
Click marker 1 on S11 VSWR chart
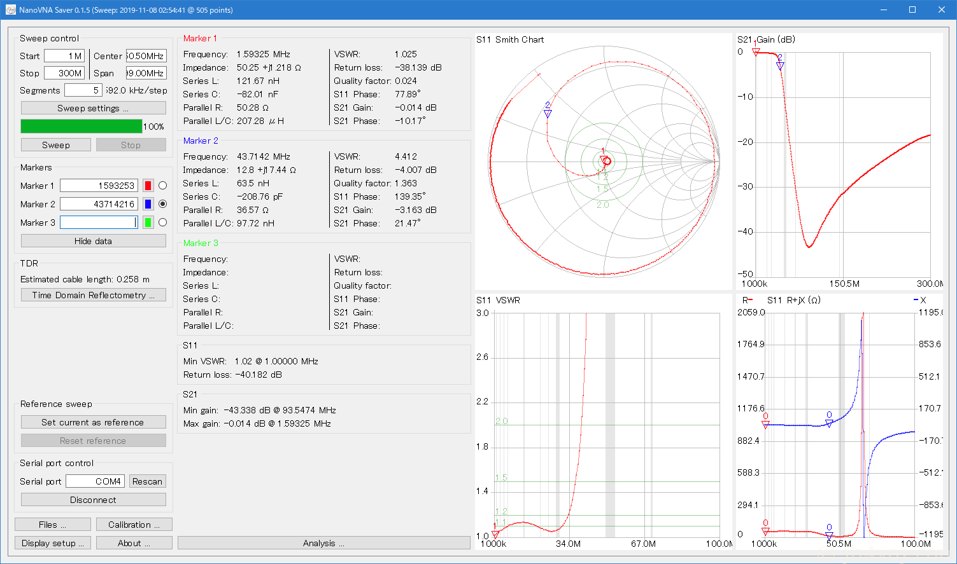[495, 535]
